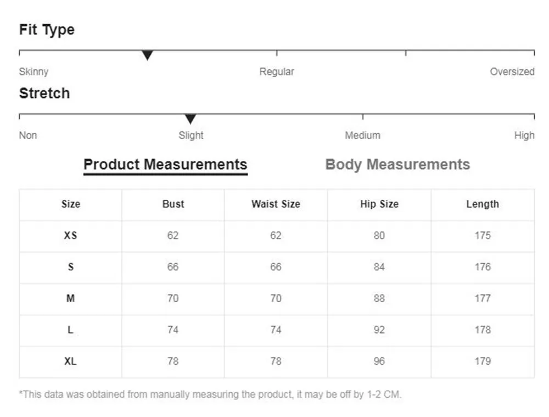The image size is (549, 417).
Task: Click the High stretch label
Action: pos(524,135)
